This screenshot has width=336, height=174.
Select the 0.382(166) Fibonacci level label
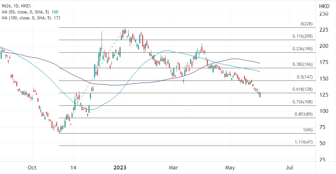[303, 64]
